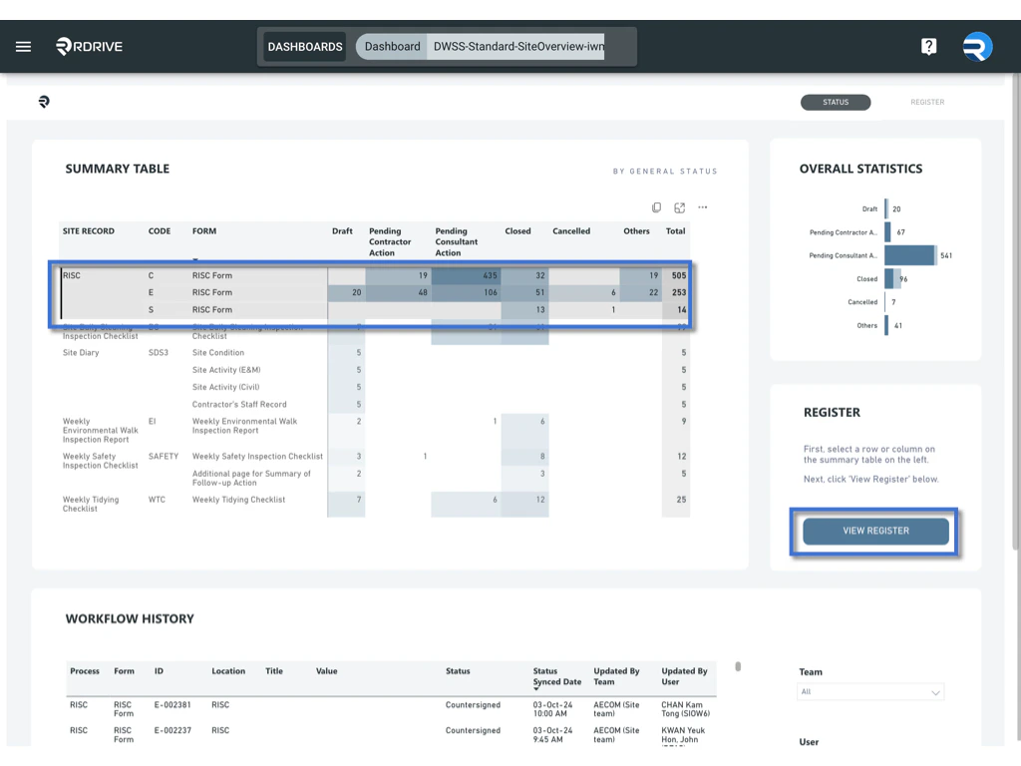
Task: Open Summary Table in focus mode
Action: (679, 206)
